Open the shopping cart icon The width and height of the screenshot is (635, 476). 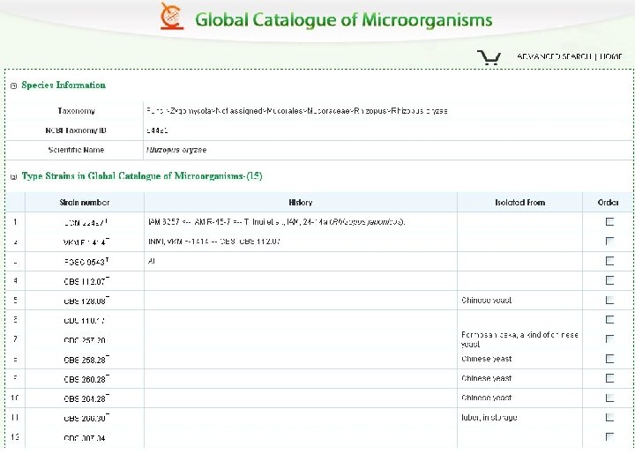pos(489,57)
